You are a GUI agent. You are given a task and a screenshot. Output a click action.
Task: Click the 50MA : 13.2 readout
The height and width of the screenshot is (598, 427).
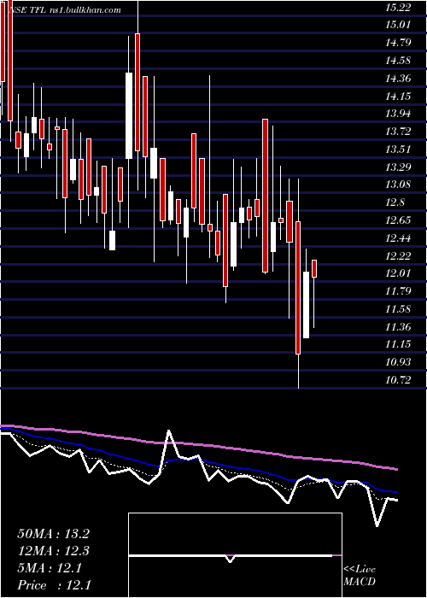pyautogui.click(x=53, y=534)
